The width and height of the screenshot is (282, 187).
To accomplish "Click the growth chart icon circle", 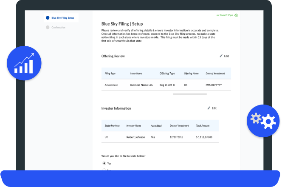I will tap(24, 63).
